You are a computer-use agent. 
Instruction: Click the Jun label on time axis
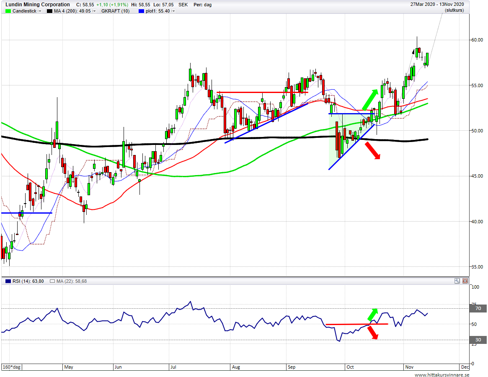point(118,367)
